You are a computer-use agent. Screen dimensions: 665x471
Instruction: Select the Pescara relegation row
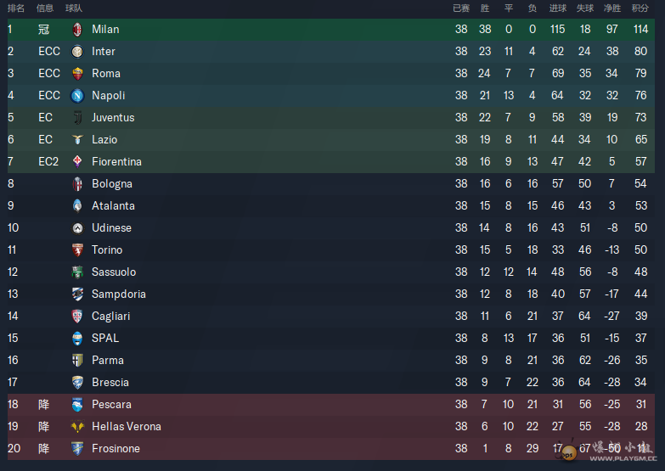click(x=331, y=405)
